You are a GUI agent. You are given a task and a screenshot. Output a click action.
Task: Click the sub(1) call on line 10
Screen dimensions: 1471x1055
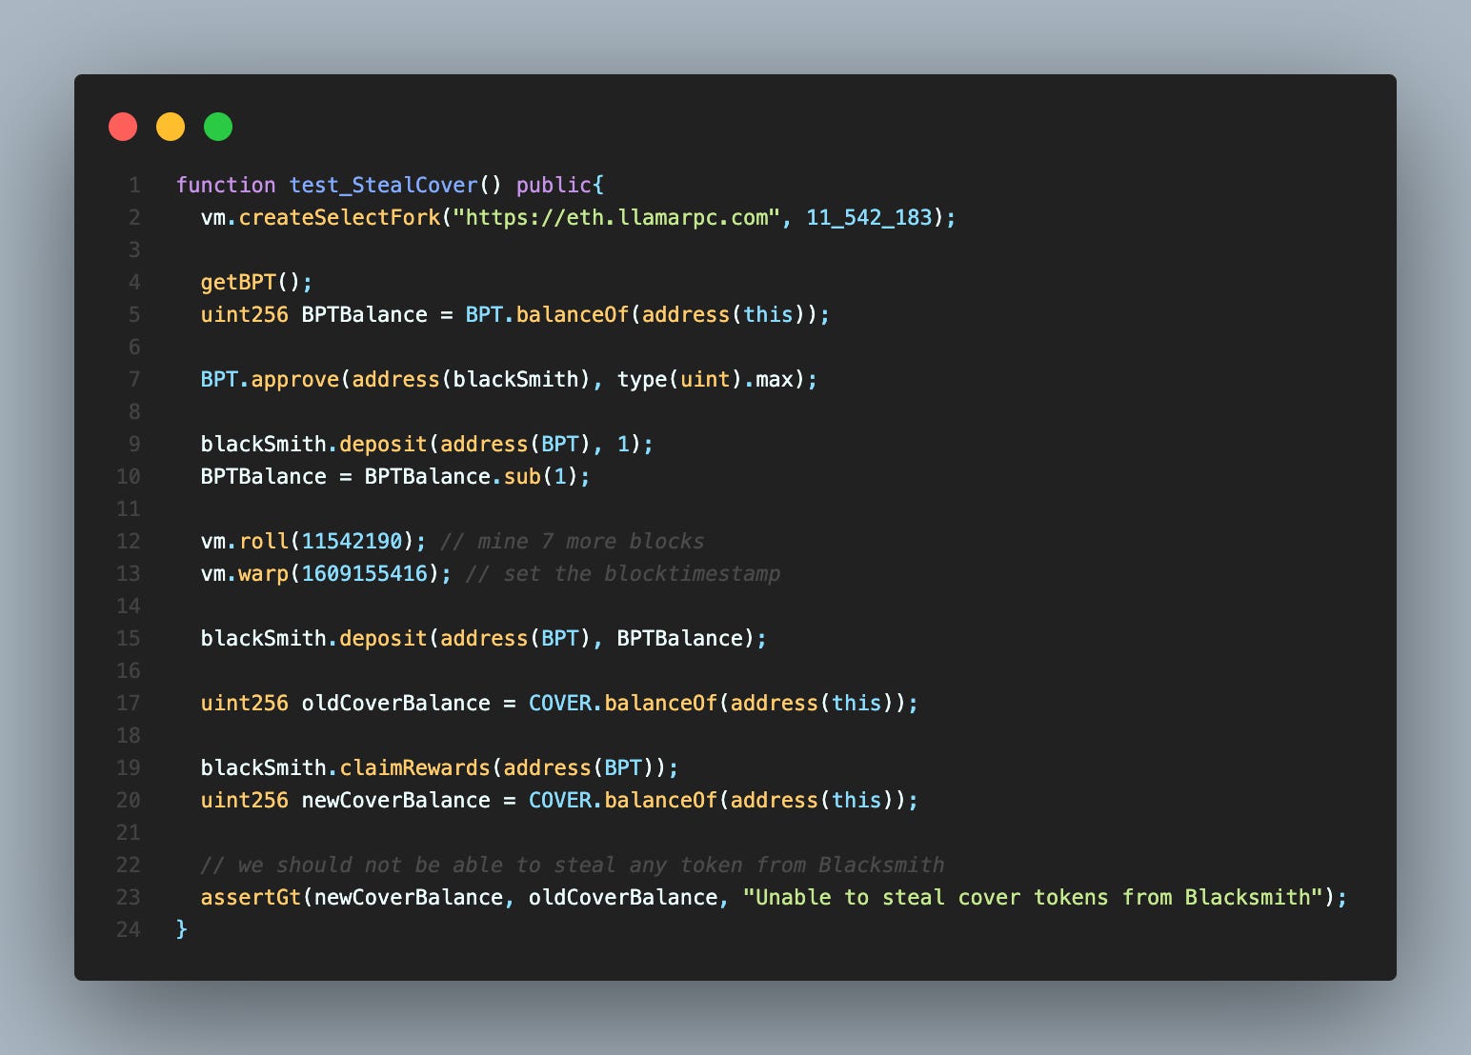[x=541, y=476]
